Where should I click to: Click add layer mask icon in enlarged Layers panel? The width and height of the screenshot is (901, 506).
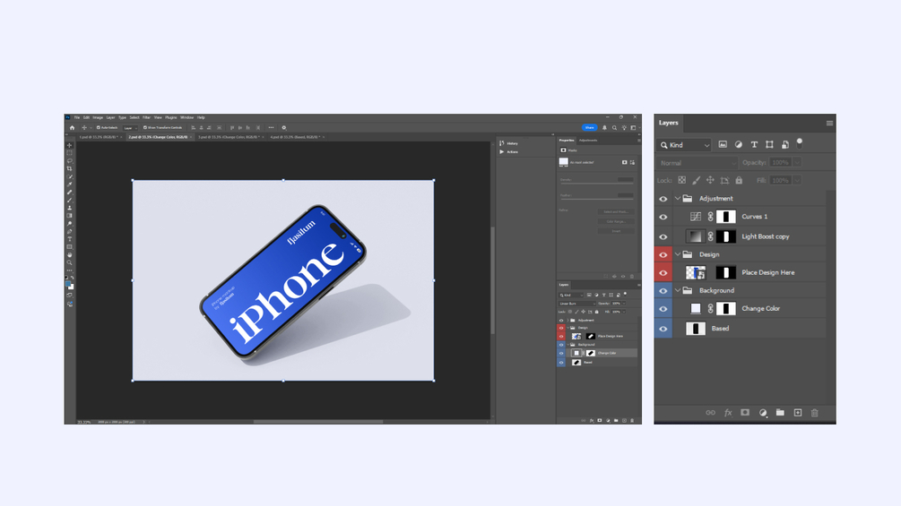pyautogui.click(x=745, y=413)
